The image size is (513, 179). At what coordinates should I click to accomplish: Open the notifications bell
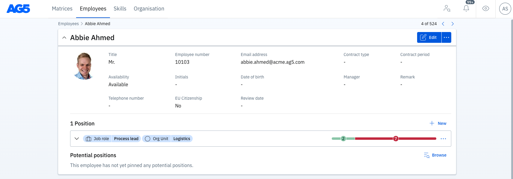(466, 9)
